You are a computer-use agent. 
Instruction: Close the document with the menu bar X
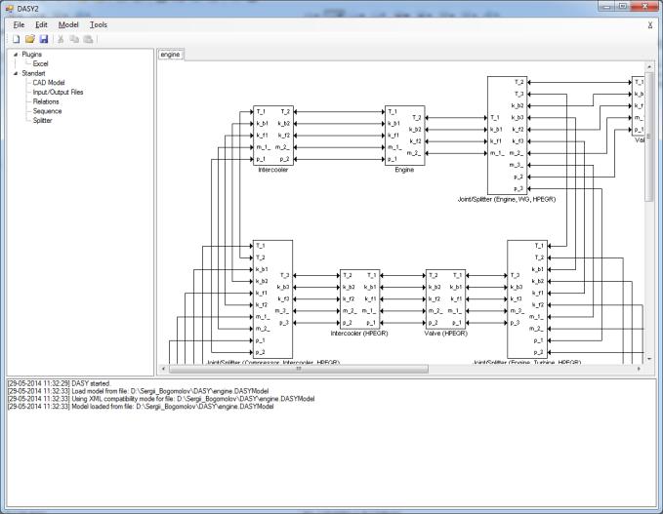650,25
